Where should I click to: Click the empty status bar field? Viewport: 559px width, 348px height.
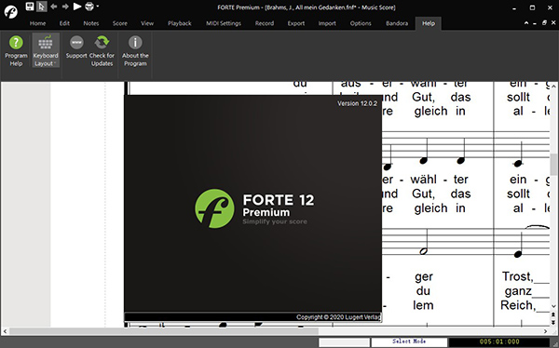(x=344, y=341)
